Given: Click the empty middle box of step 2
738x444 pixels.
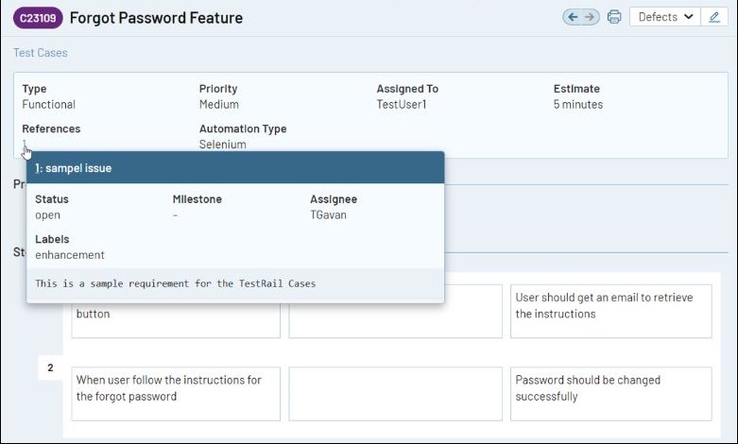Looking at the screenshot, I should click(395, 393).
